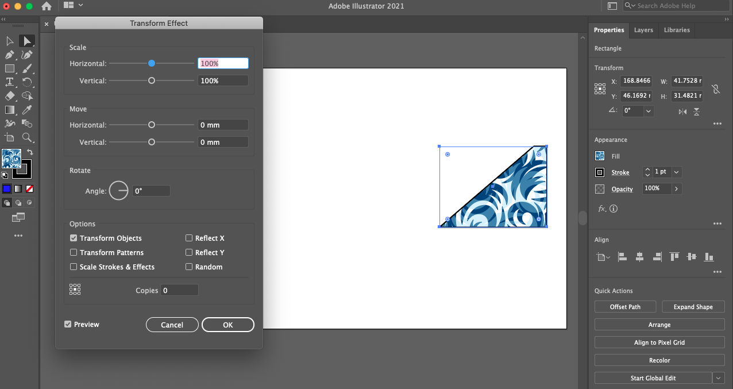Show more Align options

tap(717, 272)
